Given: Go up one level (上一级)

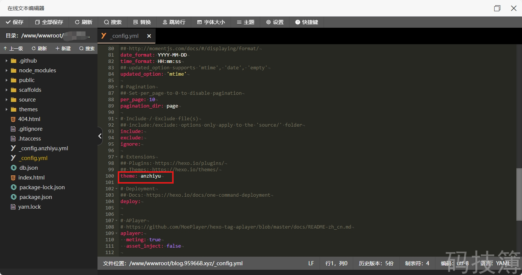Looking at the screenshot, I should coord(13,48).
